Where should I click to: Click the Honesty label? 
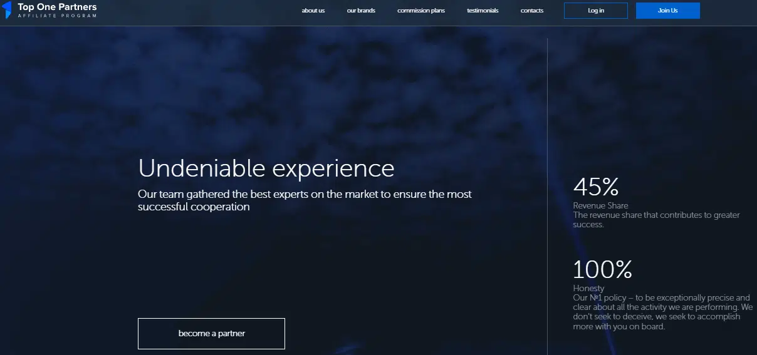coord(588,289)
